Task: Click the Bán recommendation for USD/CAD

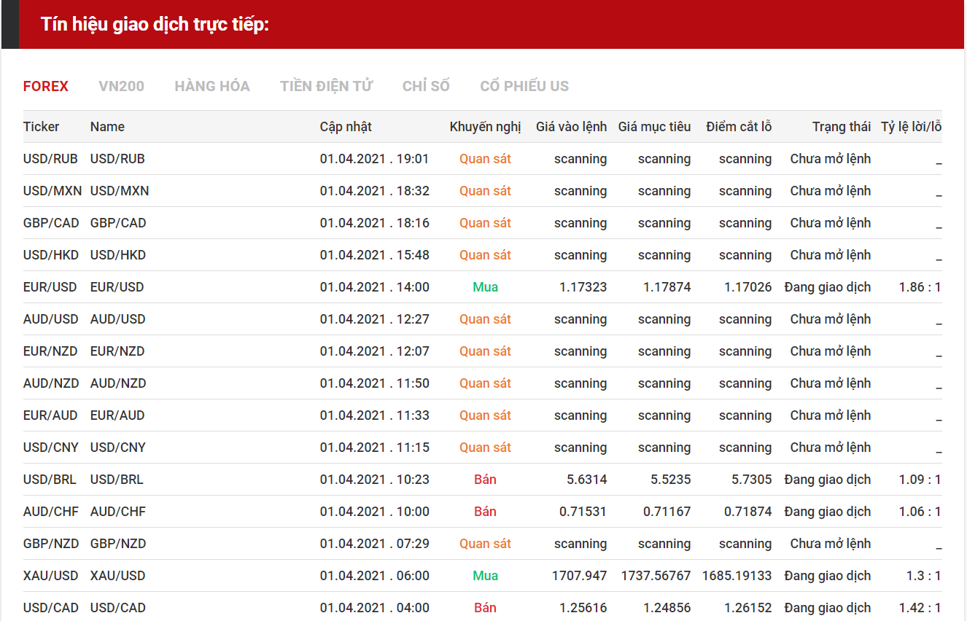Action: coord(485,608)
